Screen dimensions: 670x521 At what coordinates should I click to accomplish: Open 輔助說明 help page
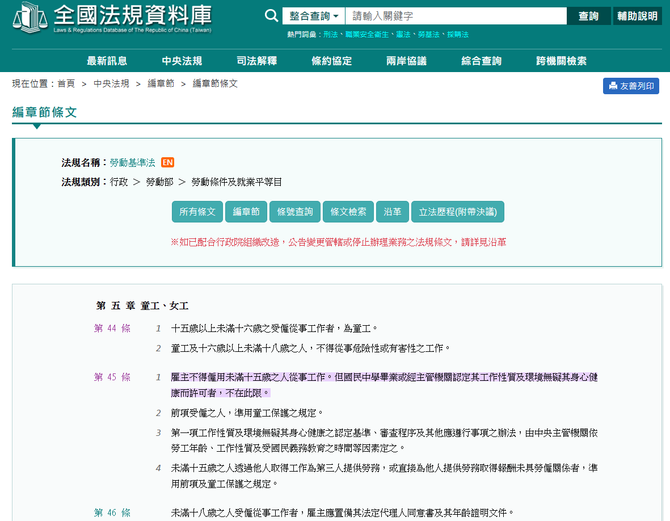coord(637,16)
